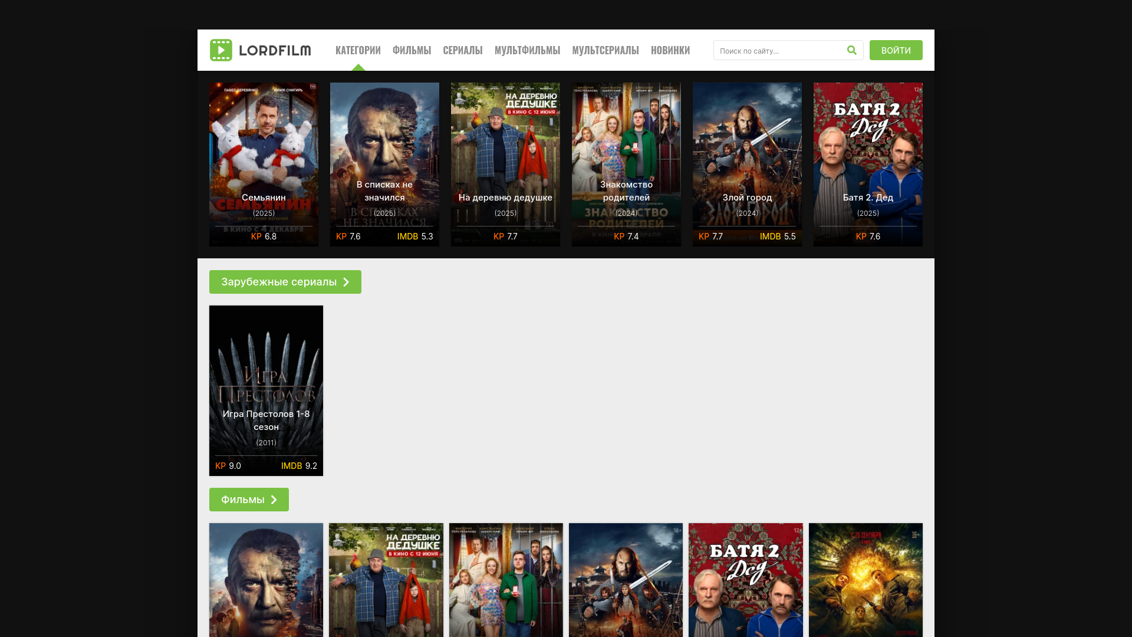The width and height of the screenshot is (1132, 637).
Task: Open the Новинки page
Action: [670, 51]
